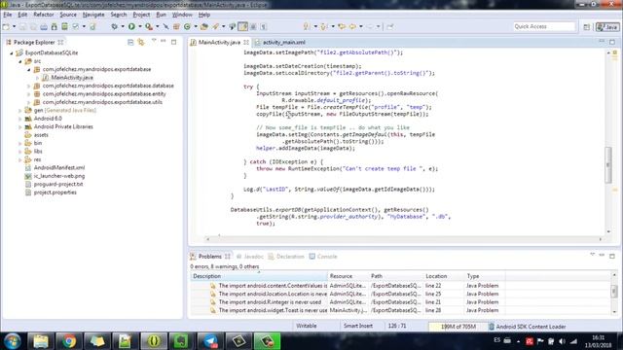
Task: Click the Back navigation arrow
Action: tap(352, 26)
